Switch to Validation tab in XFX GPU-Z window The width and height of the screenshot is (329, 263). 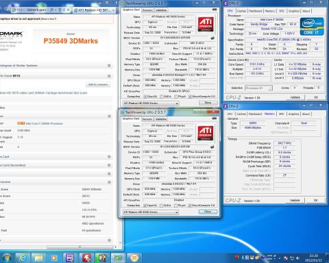pyautogui.click(x=161, y=119)
